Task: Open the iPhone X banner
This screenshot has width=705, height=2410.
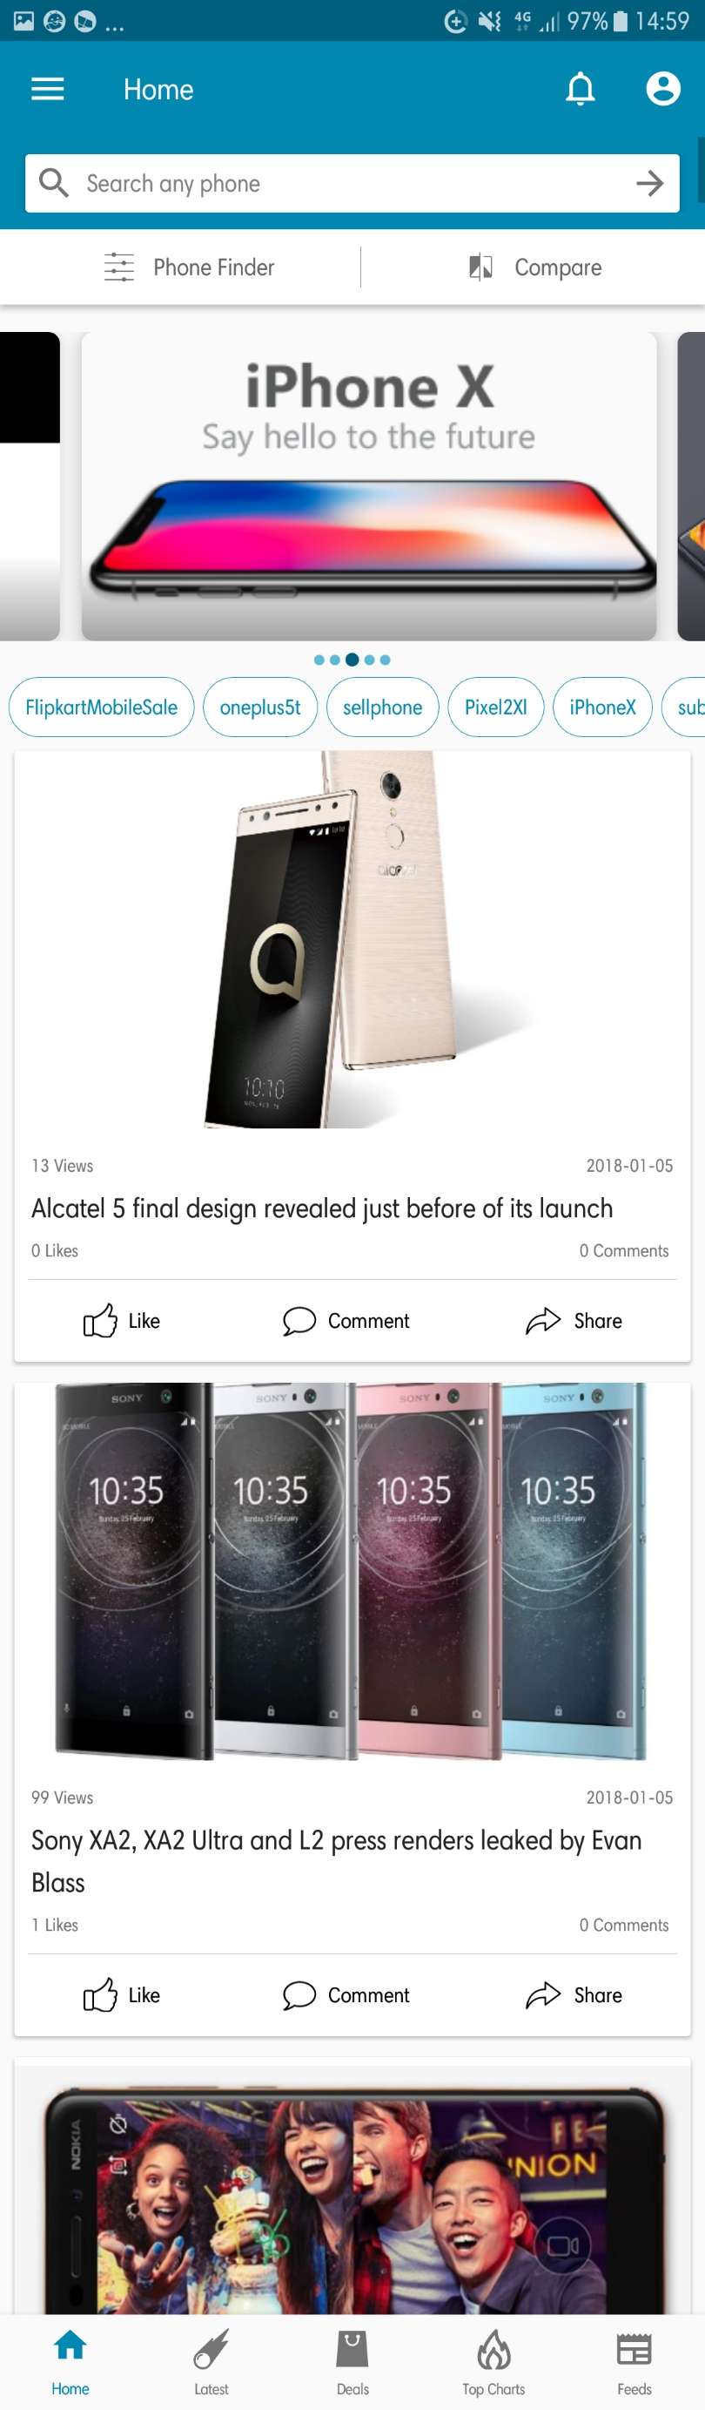Action: click(x=369, y=486)
